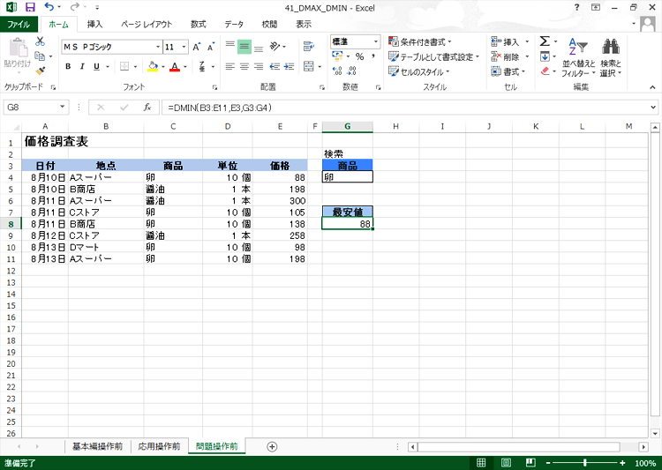
Task: Toggle underline formatting
Action: click(x=97, y=67)
